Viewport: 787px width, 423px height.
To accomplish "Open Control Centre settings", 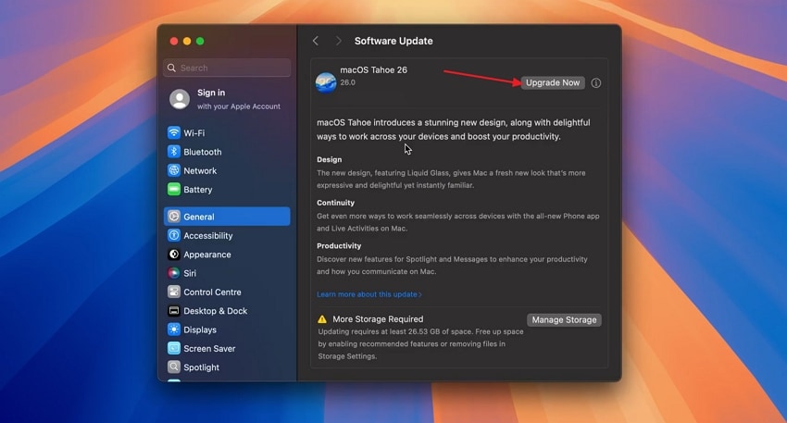I will [227, 292].
